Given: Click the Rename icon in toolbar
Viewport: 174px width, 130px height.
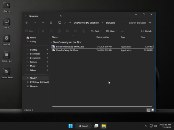Looking at the screenshot, I should tap(68, 31).
